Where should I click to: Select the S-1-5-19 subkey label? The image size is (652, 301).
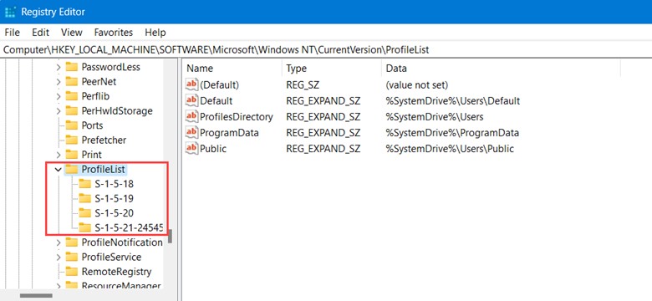pyautogui.click(x=114, y=198)
